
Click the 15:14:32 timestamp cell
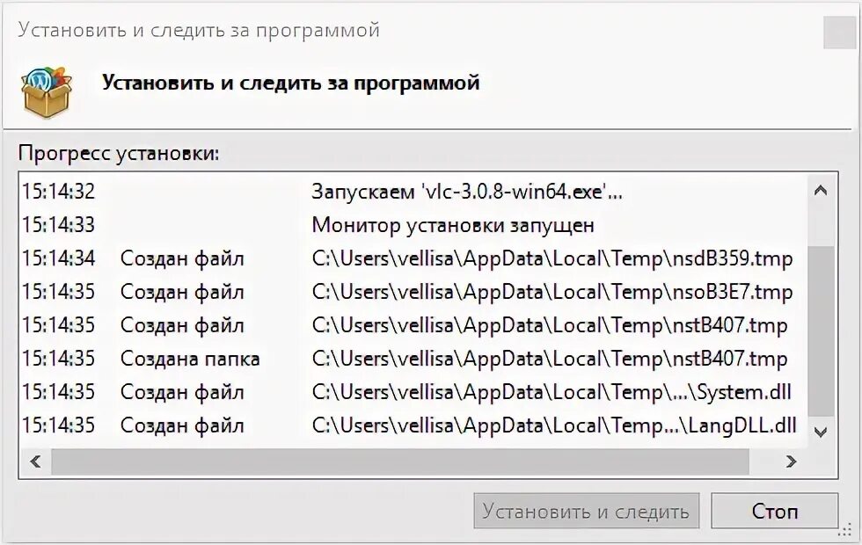click(58, 192)
